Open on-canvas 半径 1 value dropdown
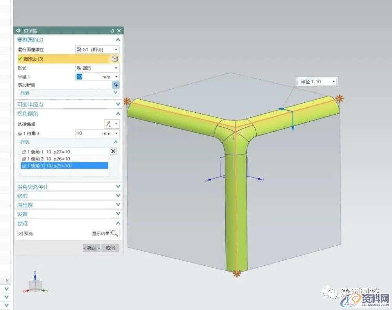This screenshot has height=310, width=392. pos(334,82)
